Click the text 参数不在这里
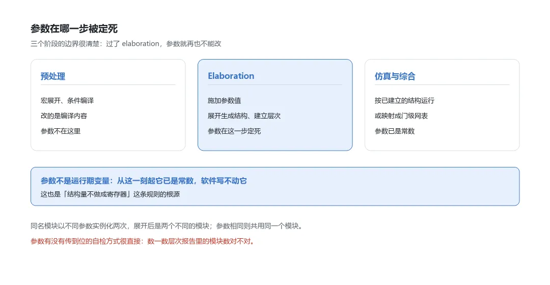Viewport: 550px width, 285px height. pos(61,131)
